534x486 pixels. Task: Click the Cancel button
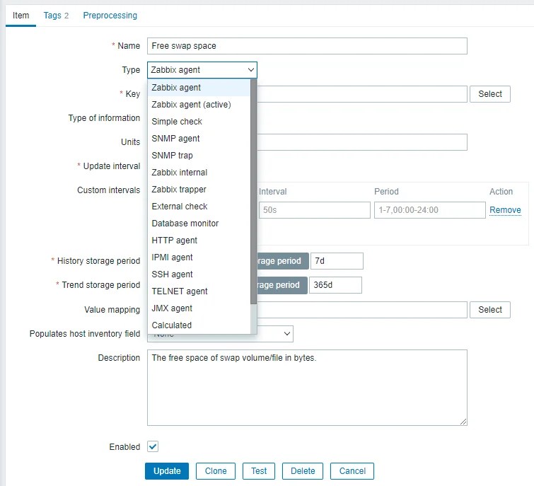click(x=352, y=471)
